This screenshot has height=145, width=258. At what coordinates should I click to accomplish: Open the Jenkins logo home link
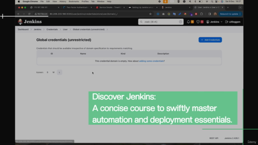[30, 21]
